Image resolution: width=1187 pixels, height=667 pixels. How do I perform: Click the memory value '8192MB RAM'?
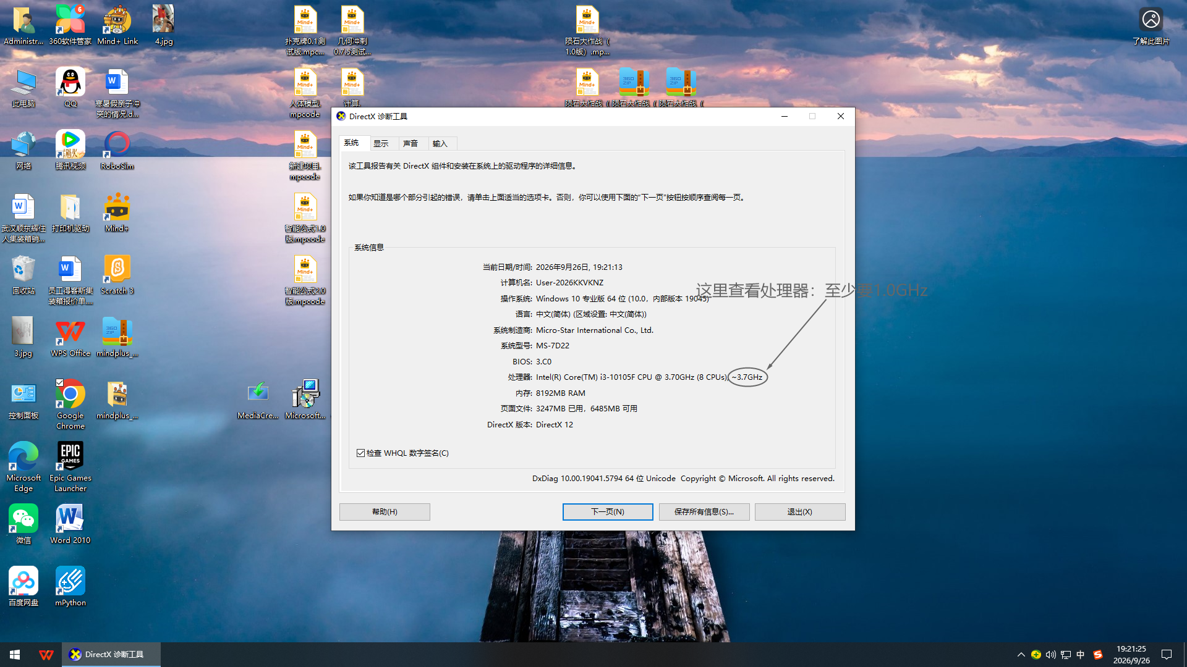561,393
